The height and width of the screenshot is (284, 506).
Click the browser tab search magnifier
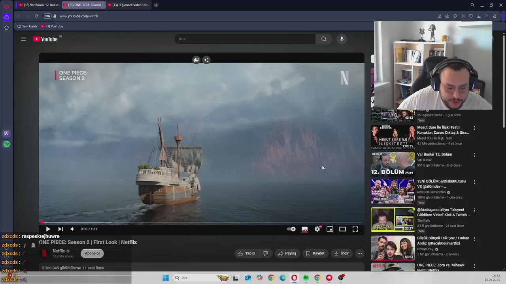(x=472, y=5)
